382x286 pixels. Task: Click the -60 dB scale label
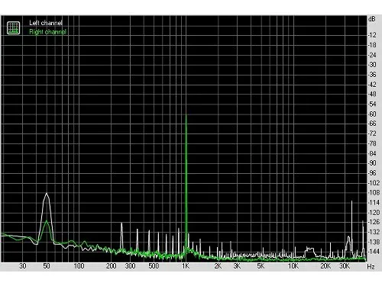pos(372,114)
